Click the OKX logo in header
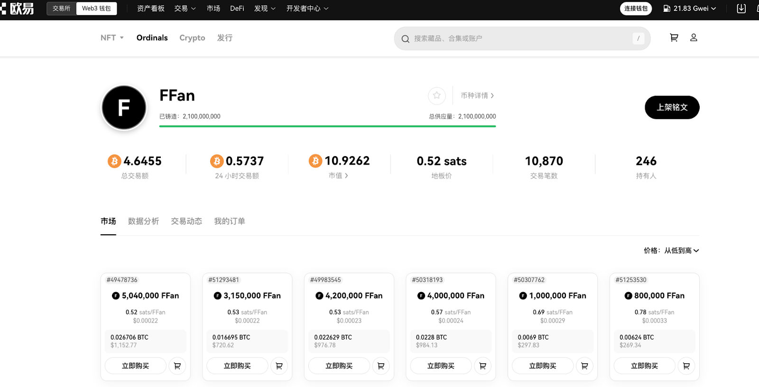The width and height of the screenshot is (759, 387). pos(18,9)
